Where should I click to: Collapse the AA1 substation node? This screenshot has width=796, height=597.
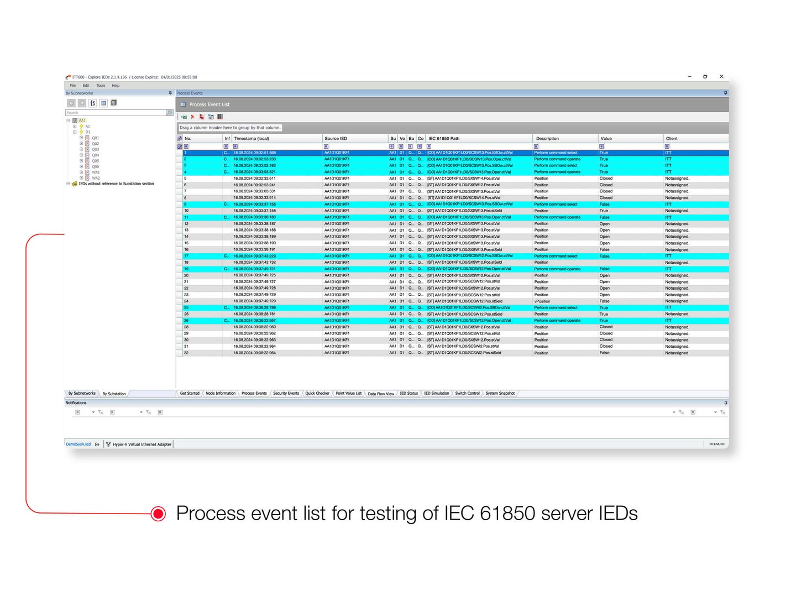[x=68, y=120]
